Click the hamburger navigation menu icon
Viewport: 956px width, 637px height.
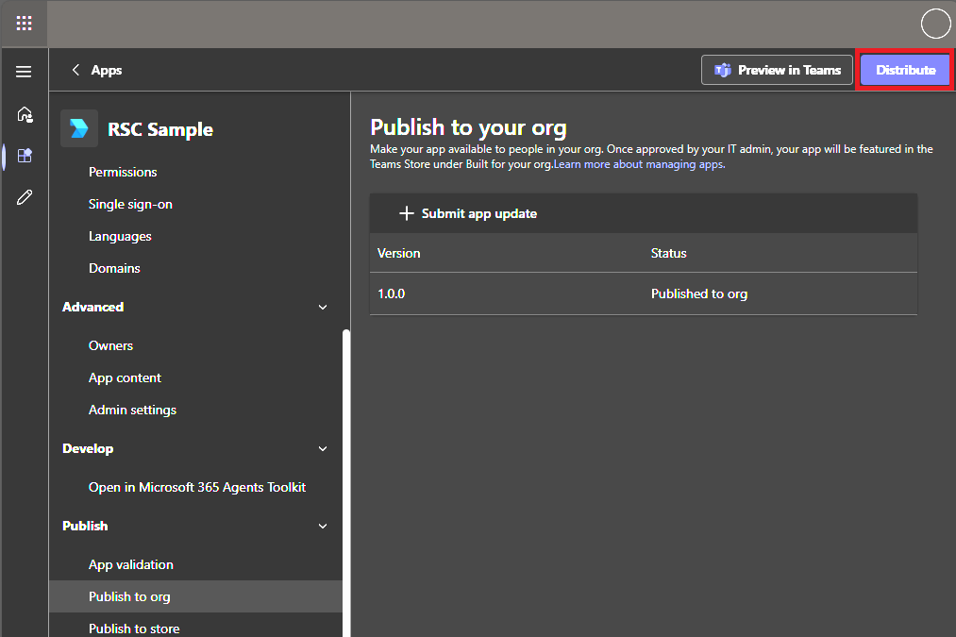point(24,70)
